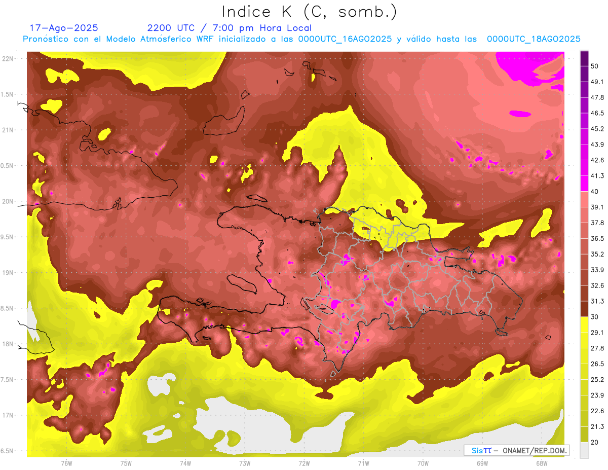Click the '32.6' colorbar value
The width and height of the screenshot is (608, 470).
pyautogui.click(x=598, y=285)
